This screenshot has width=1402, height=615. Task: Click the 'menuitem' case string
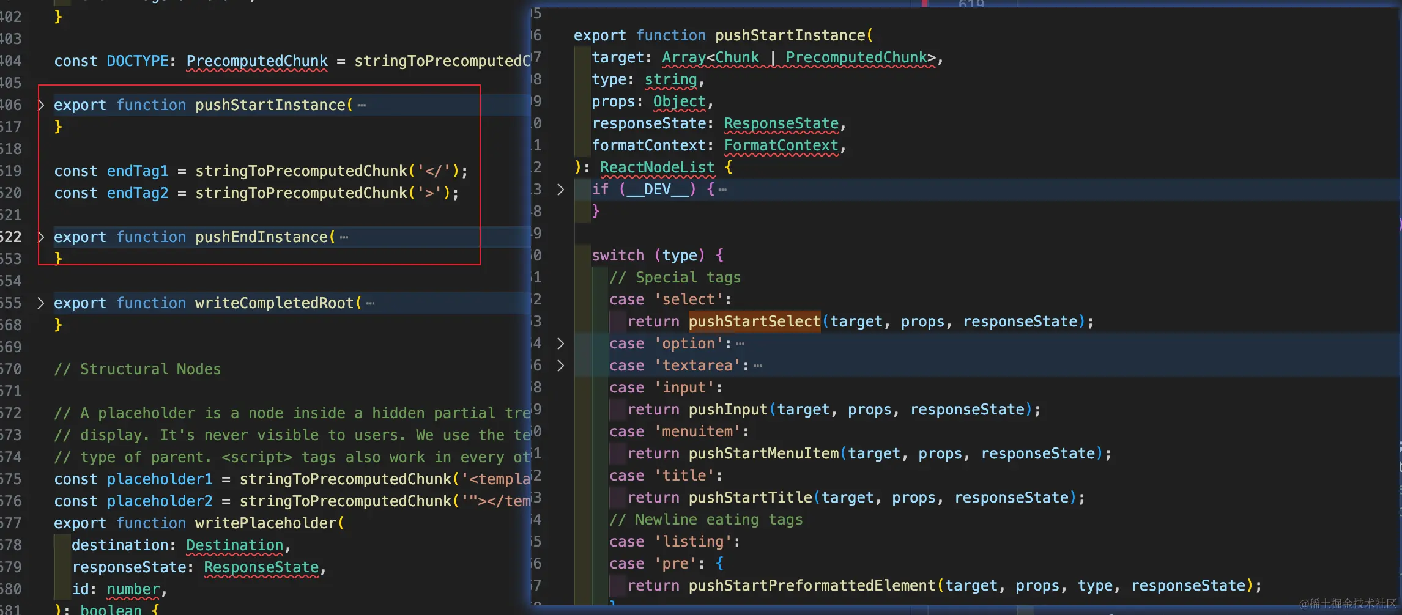click(x=697, y=432)
